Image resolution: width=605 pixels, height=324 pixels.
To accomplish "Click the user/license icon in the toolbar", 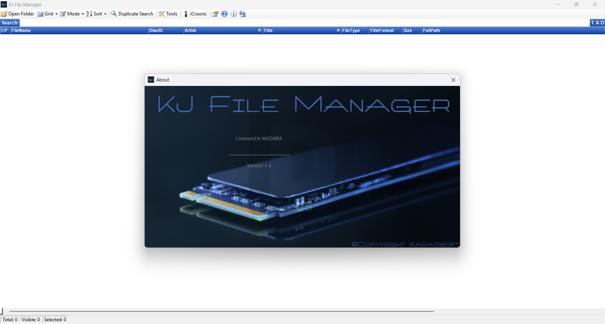I will tap(242, 14).
